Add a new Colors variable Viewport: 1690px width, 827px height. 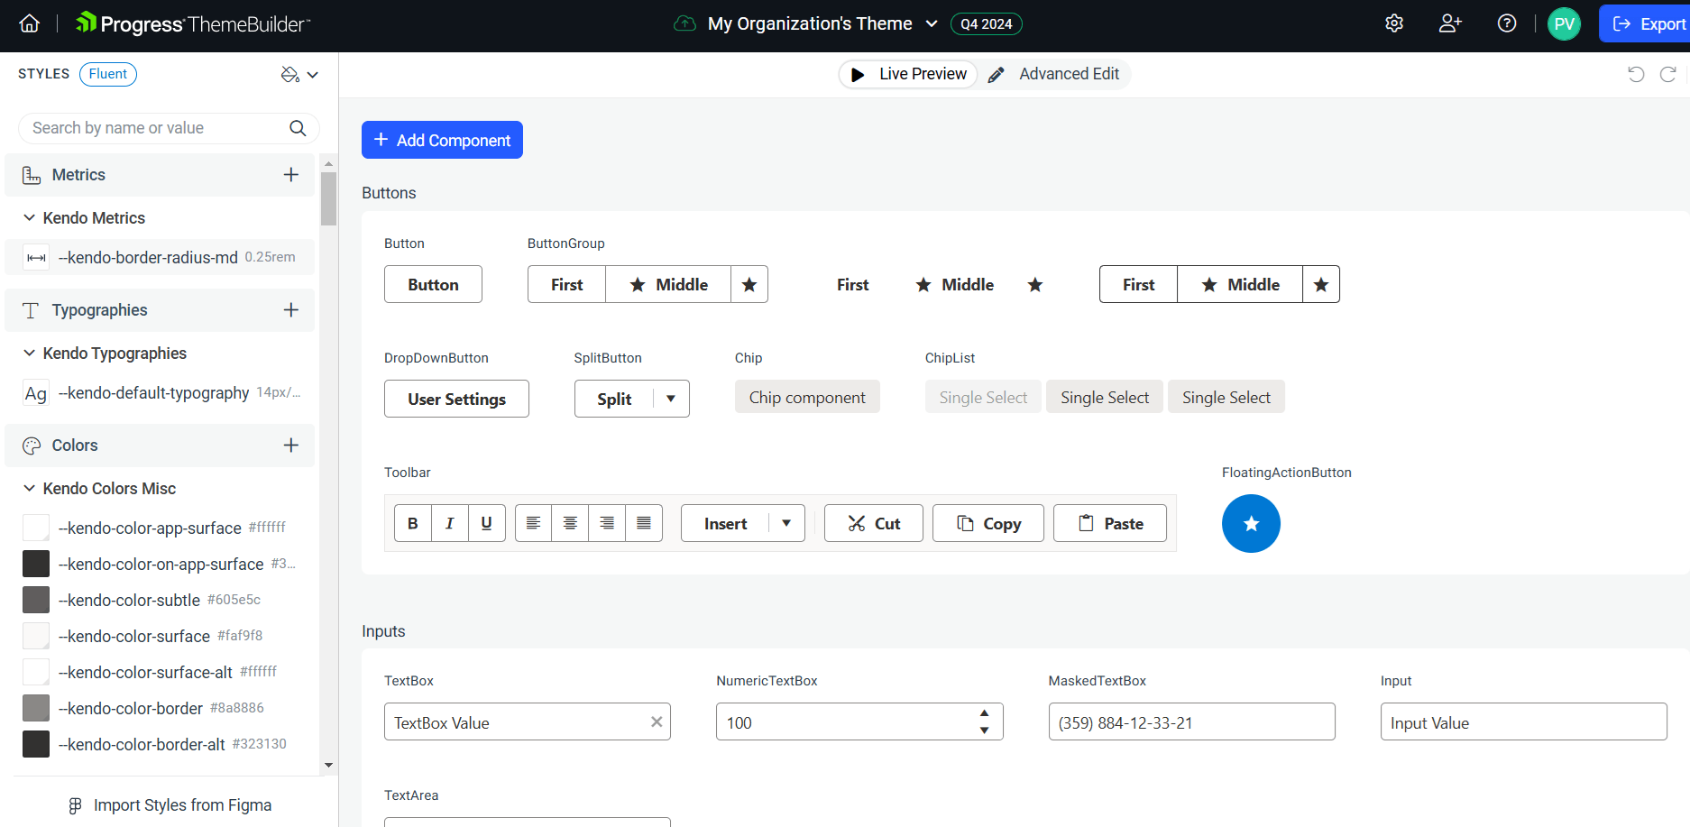point(291,446)
